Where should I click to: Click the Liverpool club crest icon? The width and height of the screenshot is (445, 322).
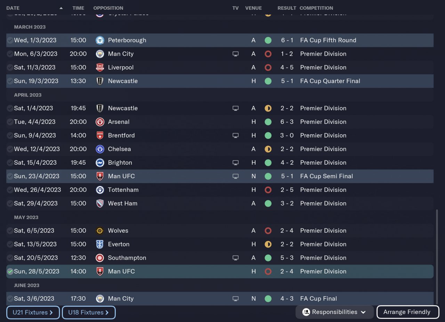(100, 68)
